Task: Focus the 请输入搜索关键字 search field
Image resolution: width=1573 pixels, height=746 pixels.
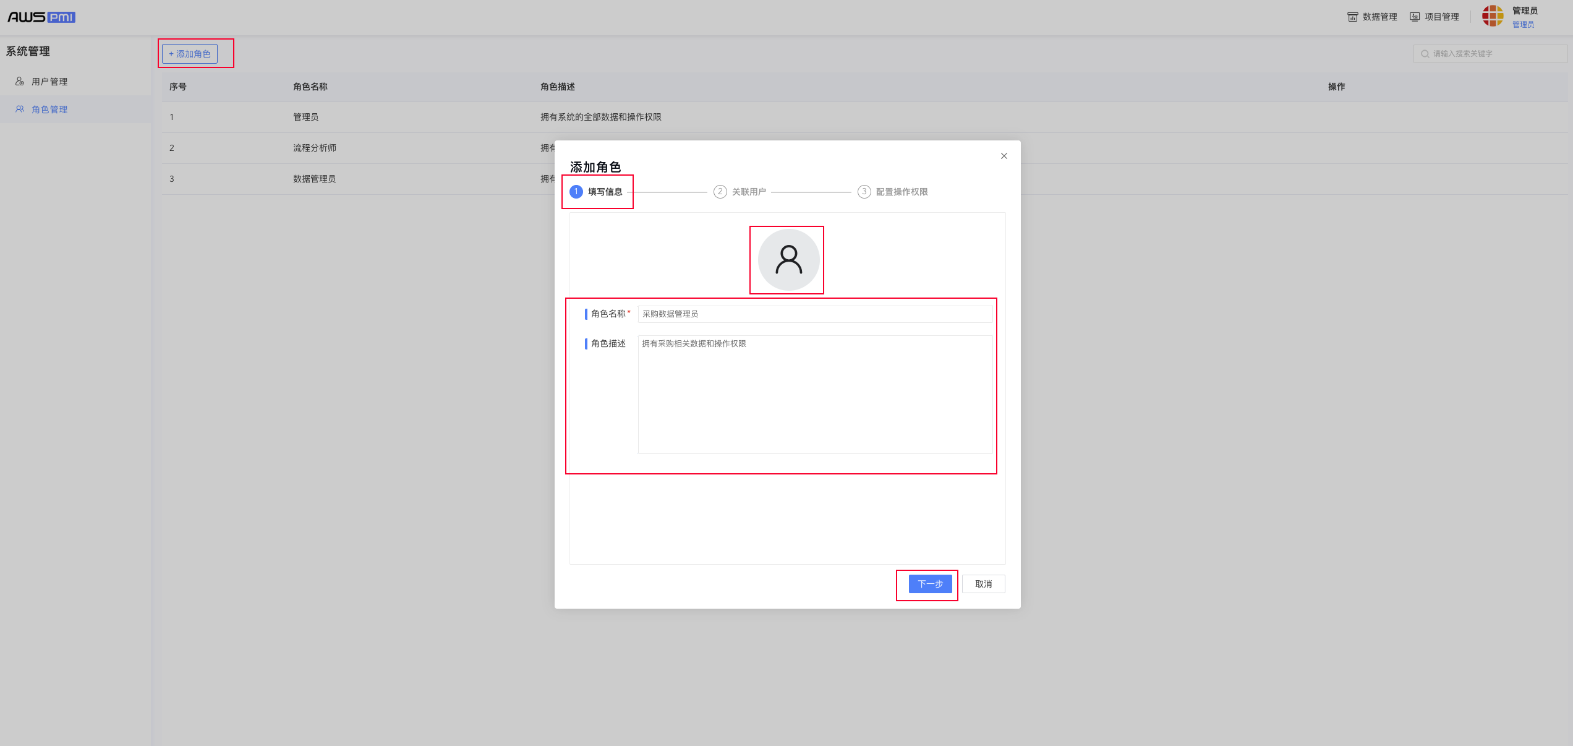Action: pyautogui.click(x=1490, y=54)
